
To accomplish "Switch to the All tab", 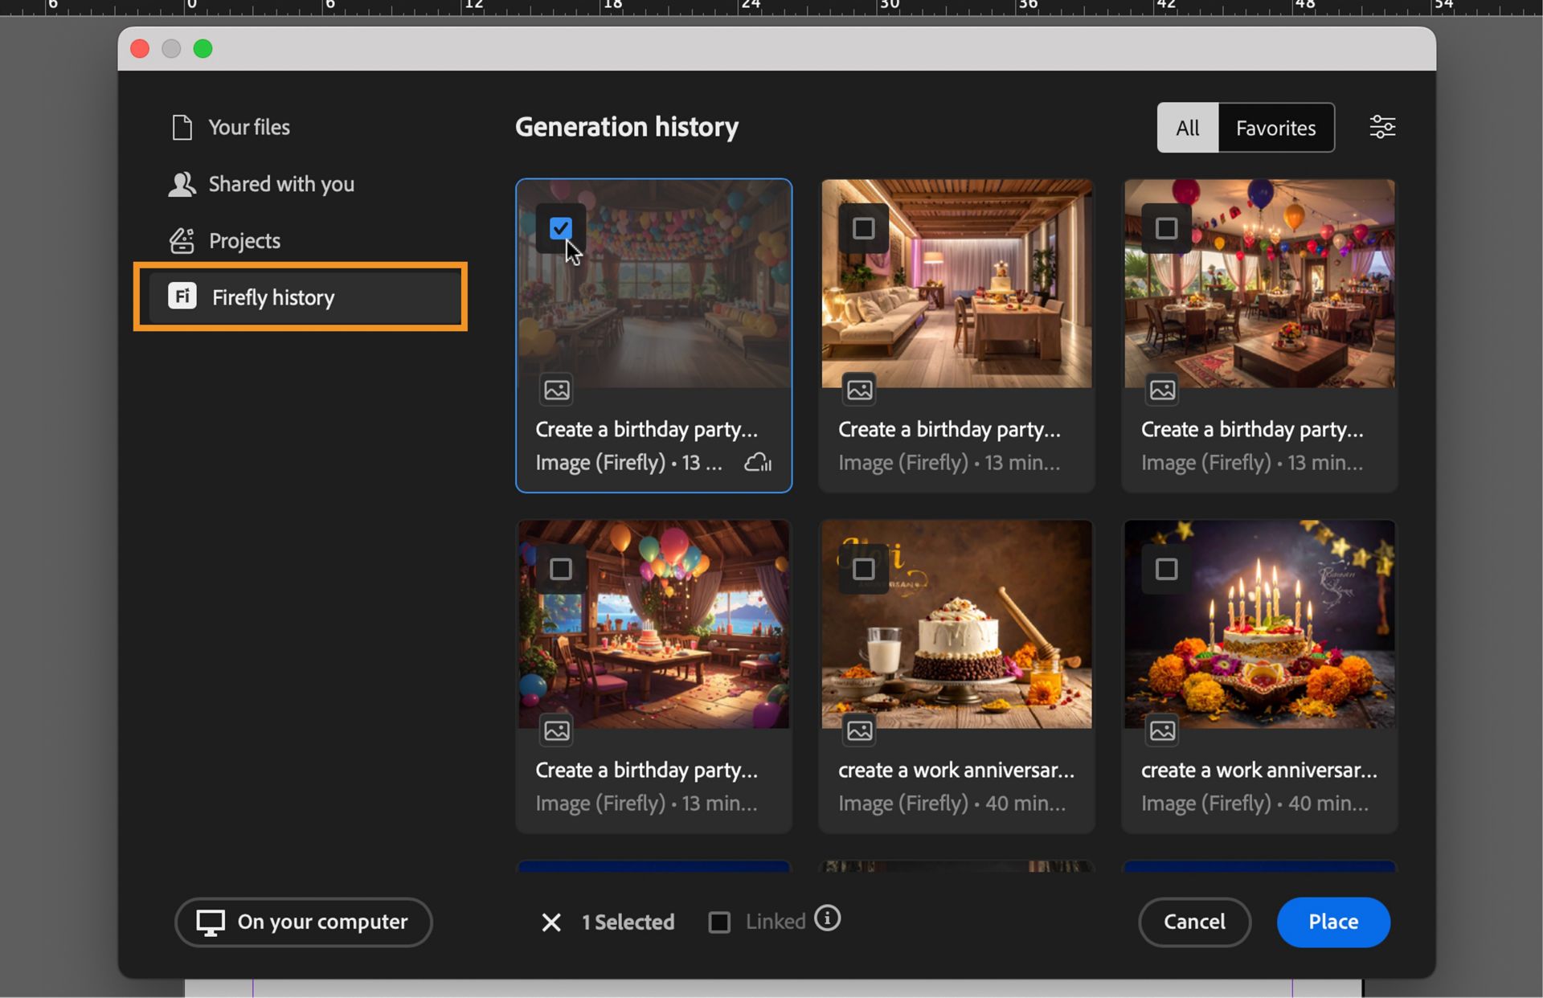I will click(1187, 127).
